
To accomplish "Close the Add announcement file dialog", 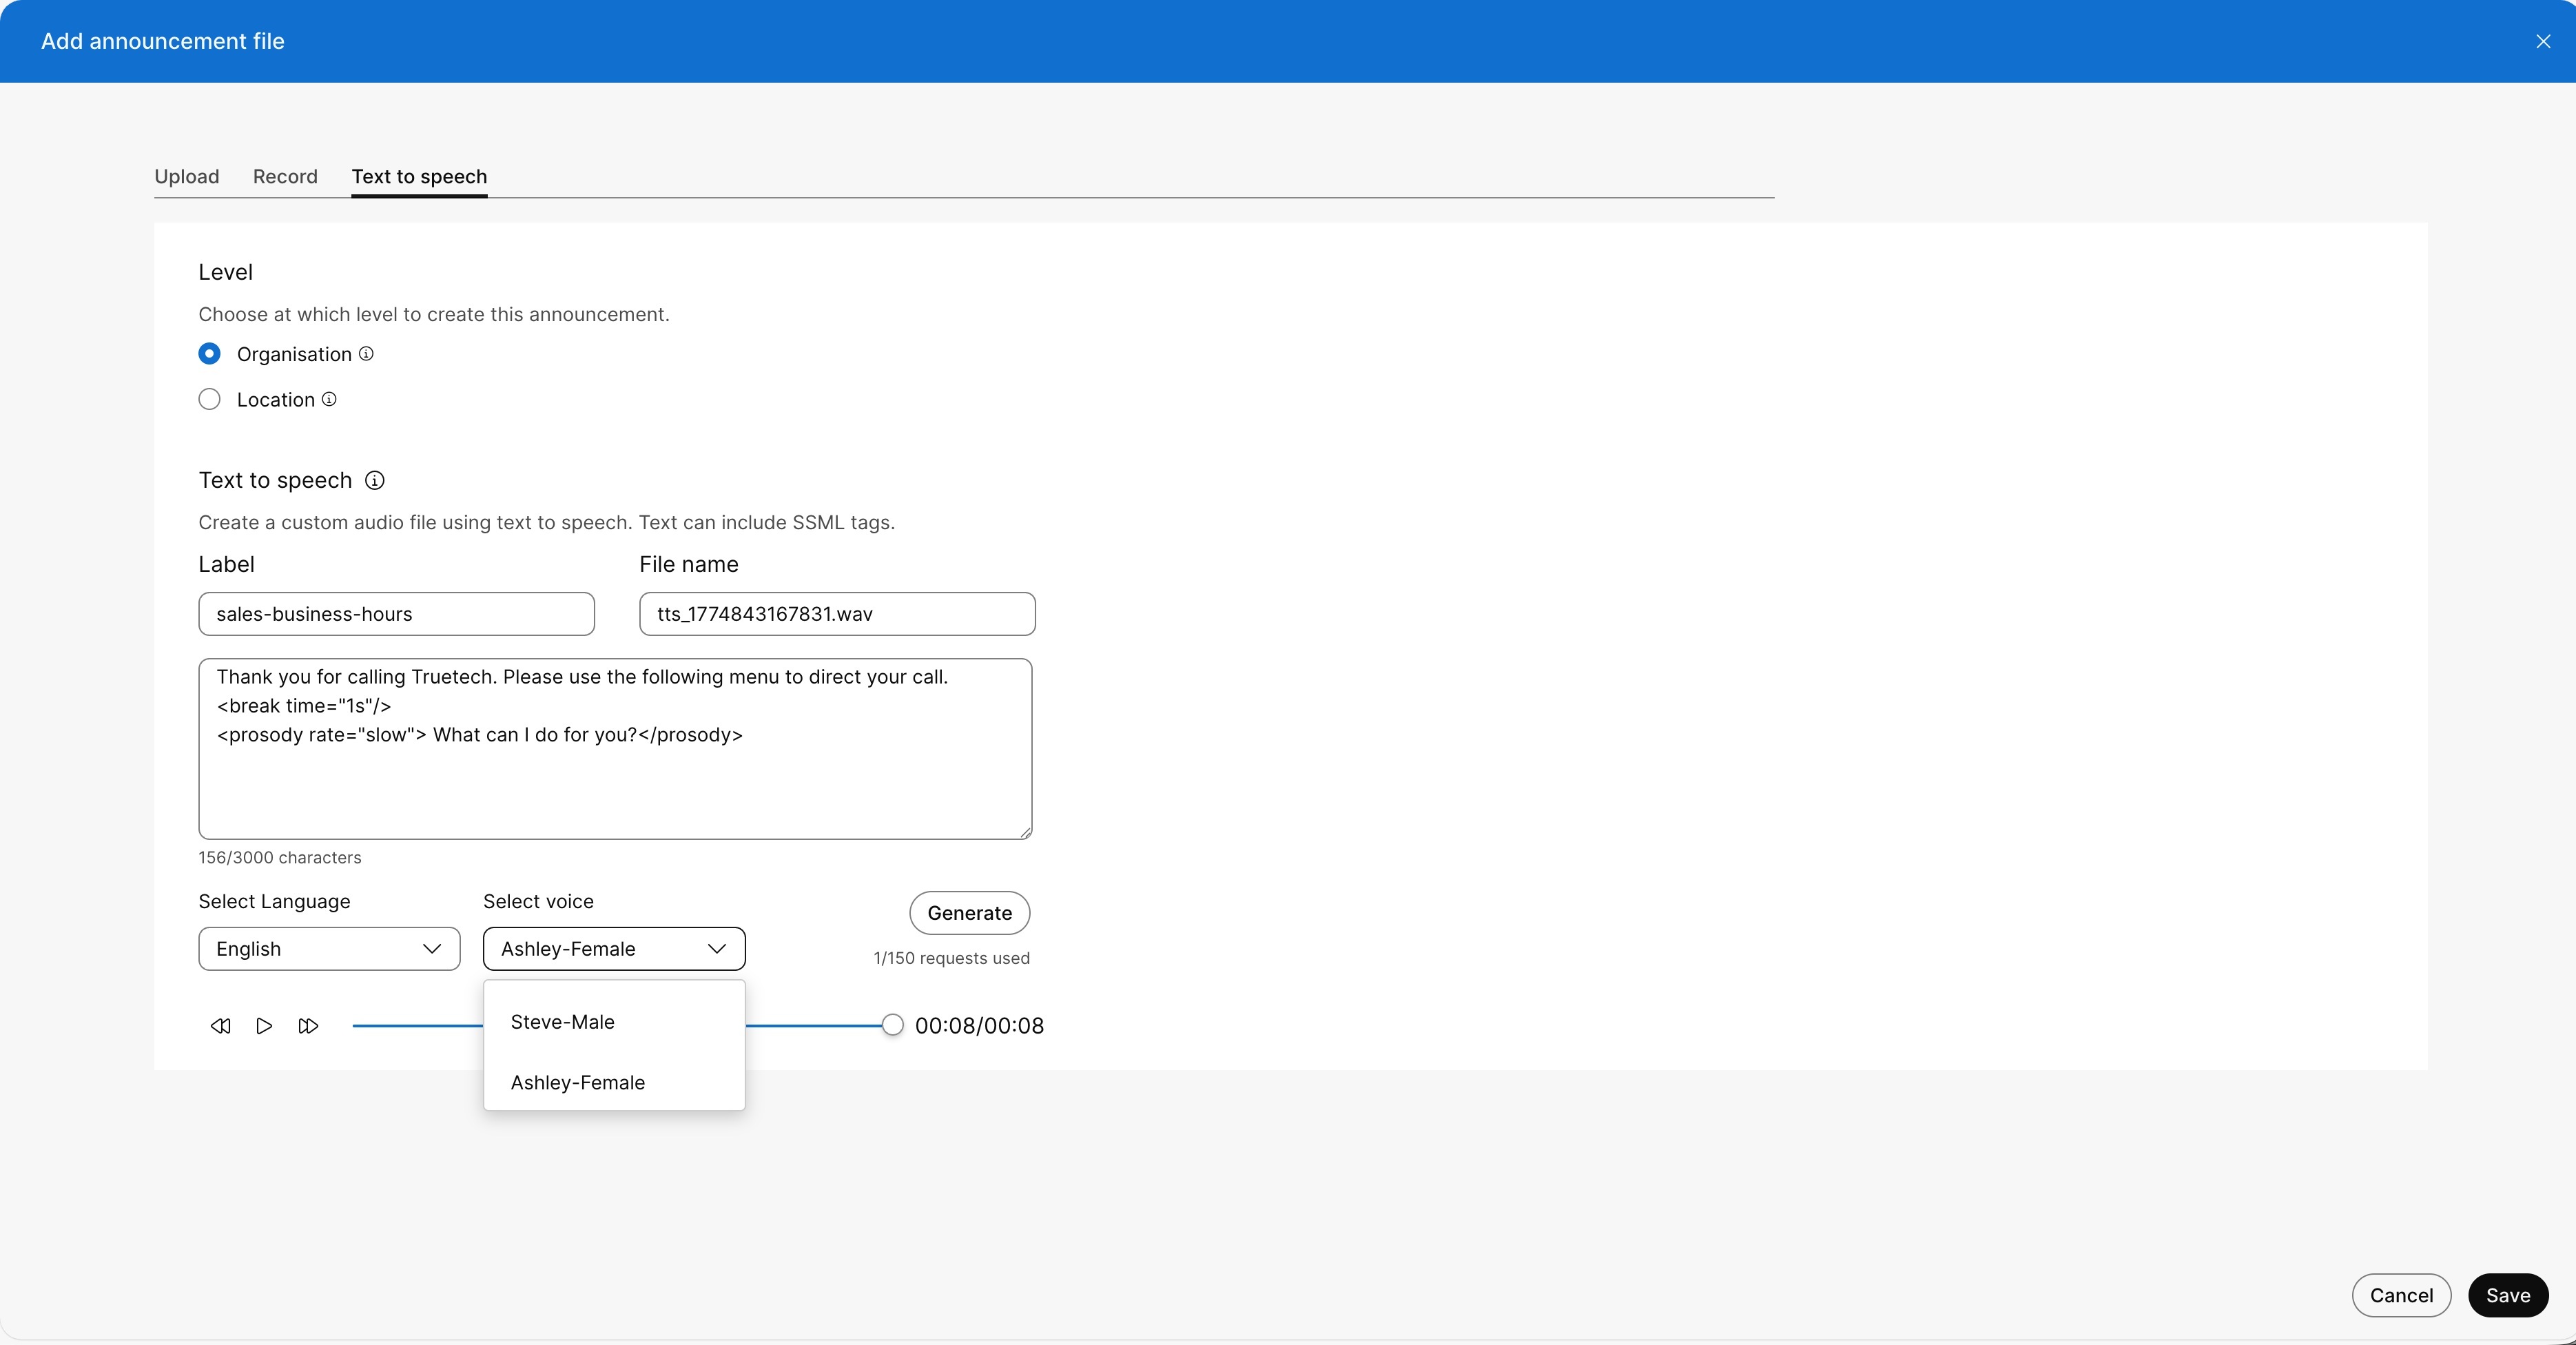I will [x=2542, y=41].
